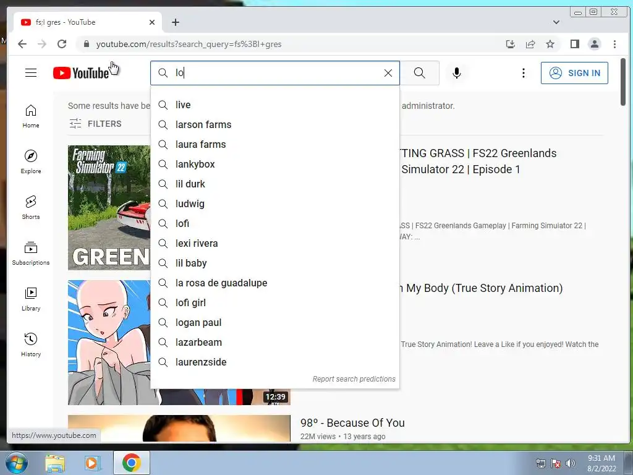Viewport: 633px width, 475px height.
Task: Open the Chrome profile avatar
Action: pyautogui.click(x=595, y=44)
